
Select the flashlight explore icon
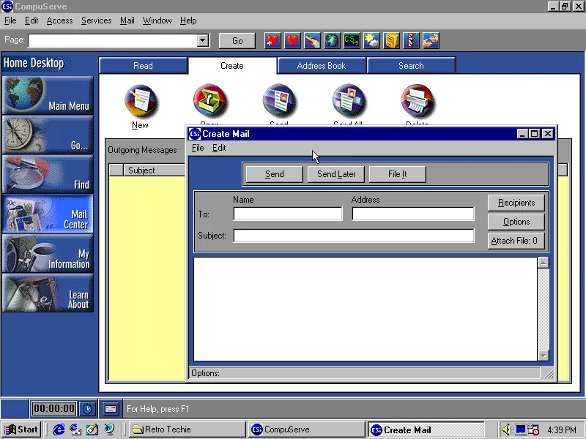312,40
